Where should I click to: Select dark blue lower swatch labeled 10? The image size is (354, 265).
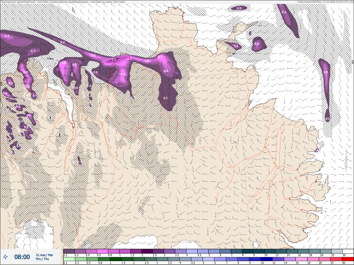point(267,259)
